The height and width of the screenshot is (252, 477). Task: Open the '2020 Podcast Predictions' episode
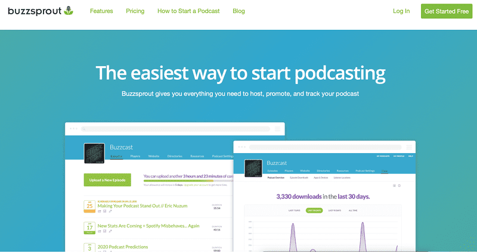123,247
